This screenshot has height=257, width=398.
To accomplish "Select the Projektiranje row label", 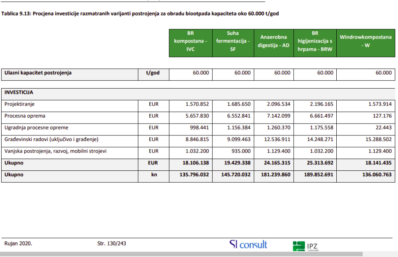I will click(x=21, y=104).
